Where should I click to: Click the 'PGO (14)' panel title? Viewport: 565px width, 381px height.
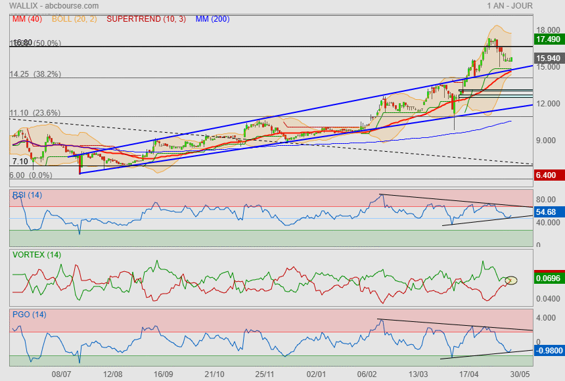(29, 314)
